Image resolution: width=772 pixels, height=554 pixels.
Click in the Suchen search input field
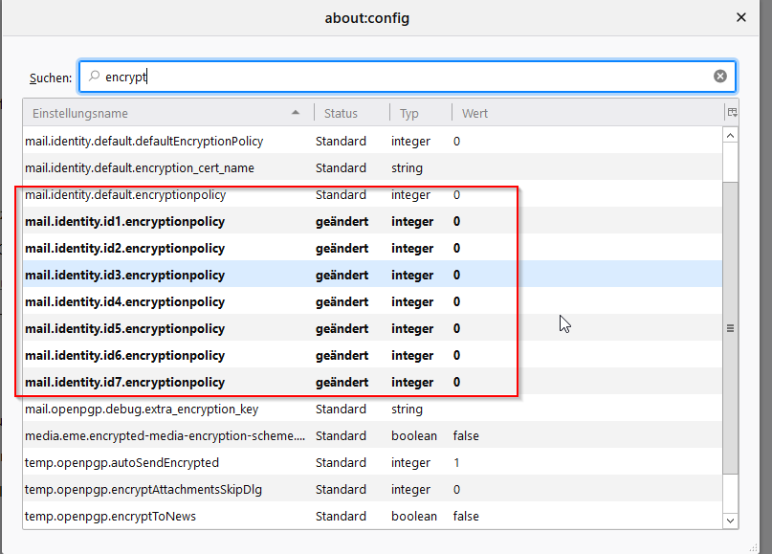[x=402, y=77]
